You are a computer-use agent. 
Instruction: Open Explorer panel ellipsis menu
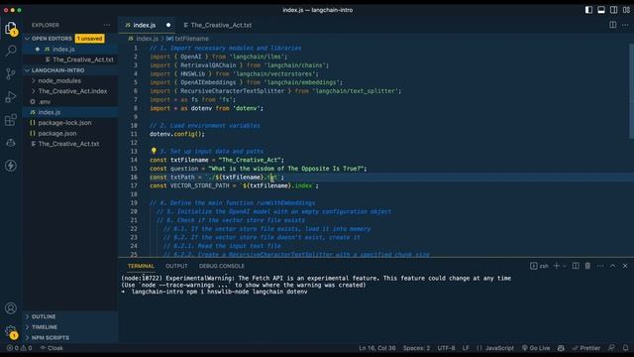click(x=107, y=25)
